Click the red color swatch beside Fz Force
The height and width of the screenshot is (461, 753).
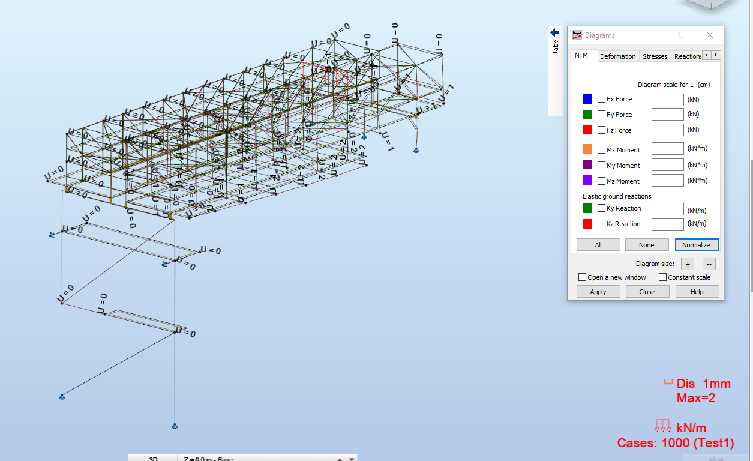point(589,129)
